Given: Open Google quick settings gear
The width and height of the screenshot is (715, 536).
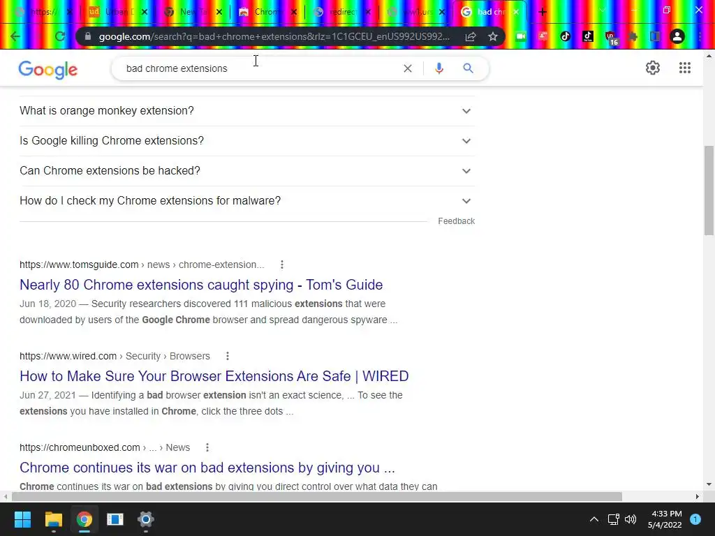Looking at the screenshot, I should point(653,68).
